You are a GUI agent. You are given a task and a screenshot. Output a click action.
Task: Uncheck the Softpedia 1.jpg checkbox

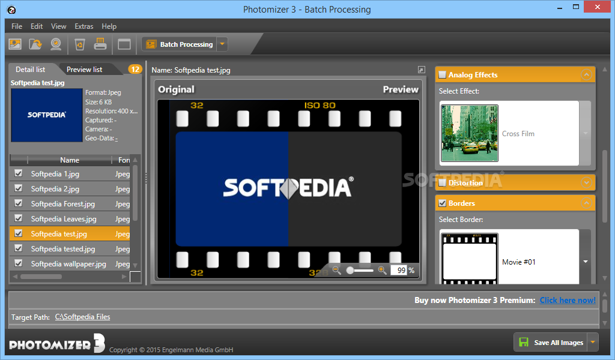tap(19, 173)
